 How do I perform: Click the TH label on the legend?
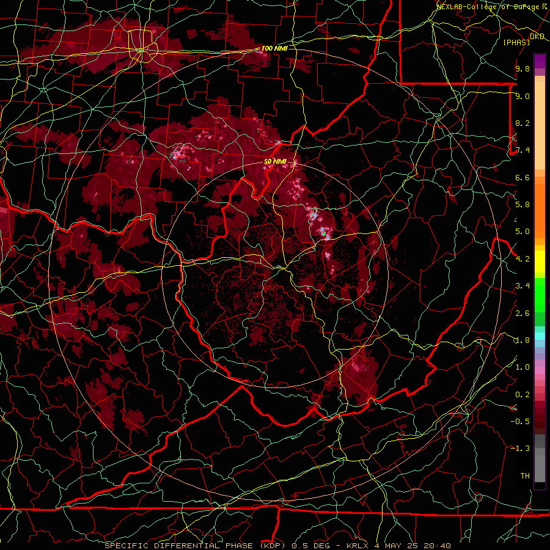pyautogui.click(x=525, y=475)
